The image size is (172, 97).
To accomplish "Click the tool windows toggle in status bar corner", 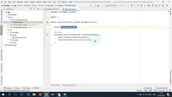I will (x=1, y=91).
